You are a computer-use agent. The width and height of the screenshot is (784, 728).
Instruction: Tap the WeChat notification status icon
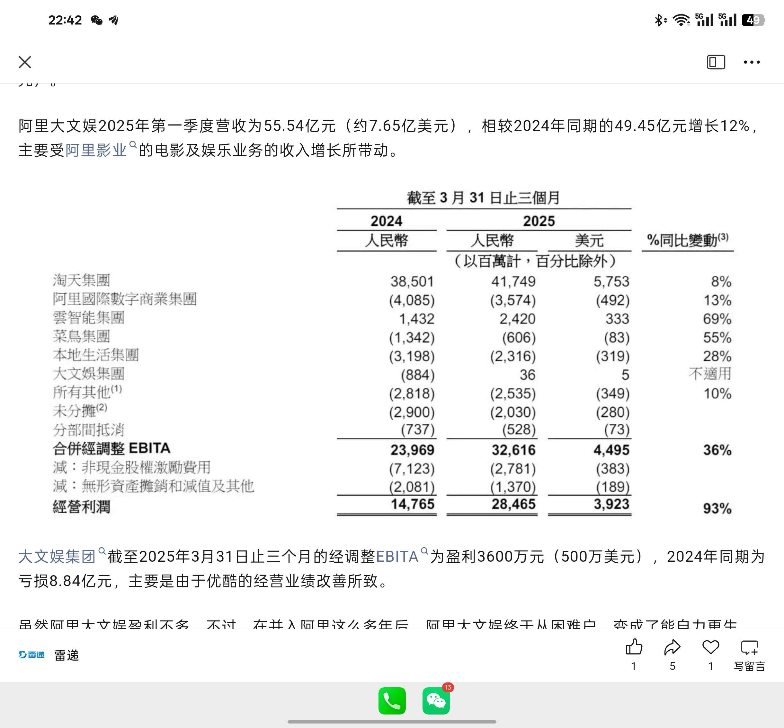tap(97, 20)
